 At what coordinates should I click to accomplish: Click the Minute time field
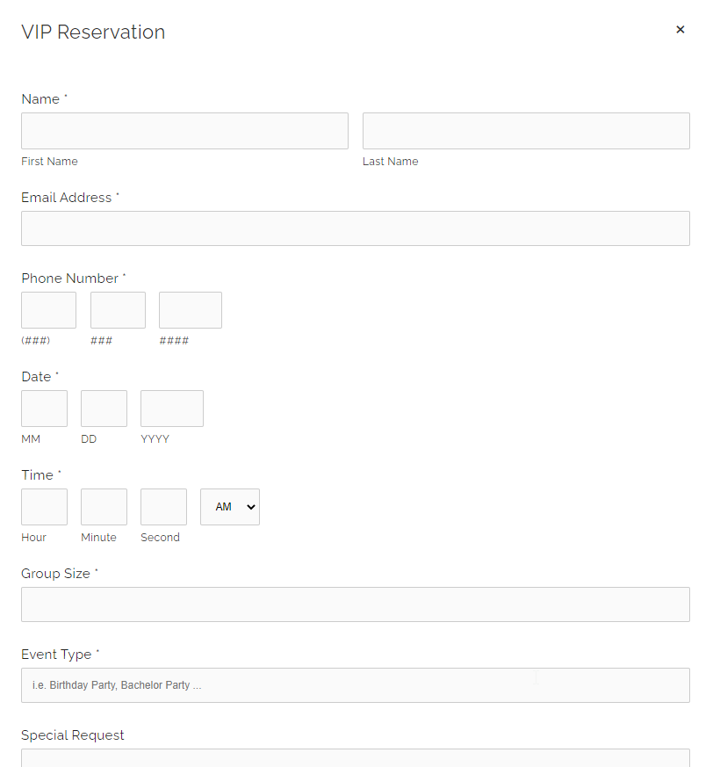(104, 507)
